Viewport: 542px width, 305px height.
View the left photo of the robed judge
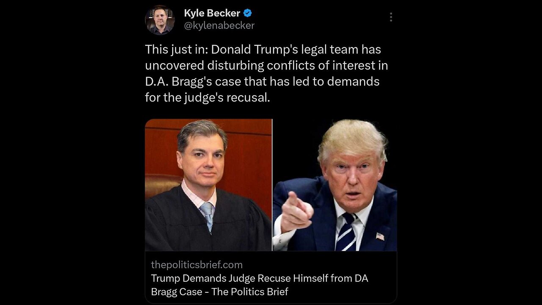pyautogui.click(x=208, y=185)
